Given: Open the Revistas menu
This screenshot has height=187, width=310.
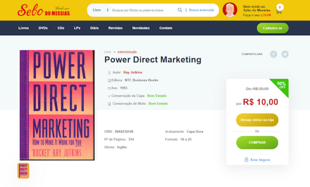Looking at the screenshot, I should 115,28.
